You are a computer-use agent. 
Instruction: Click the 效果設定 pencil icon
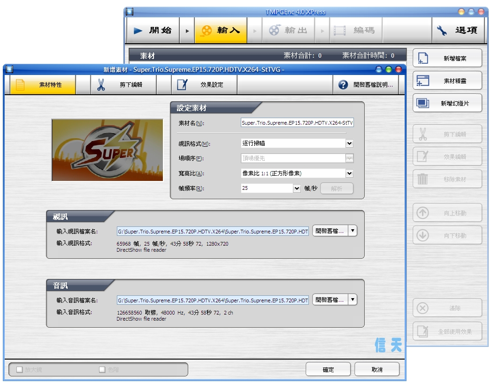coord(182,85)
